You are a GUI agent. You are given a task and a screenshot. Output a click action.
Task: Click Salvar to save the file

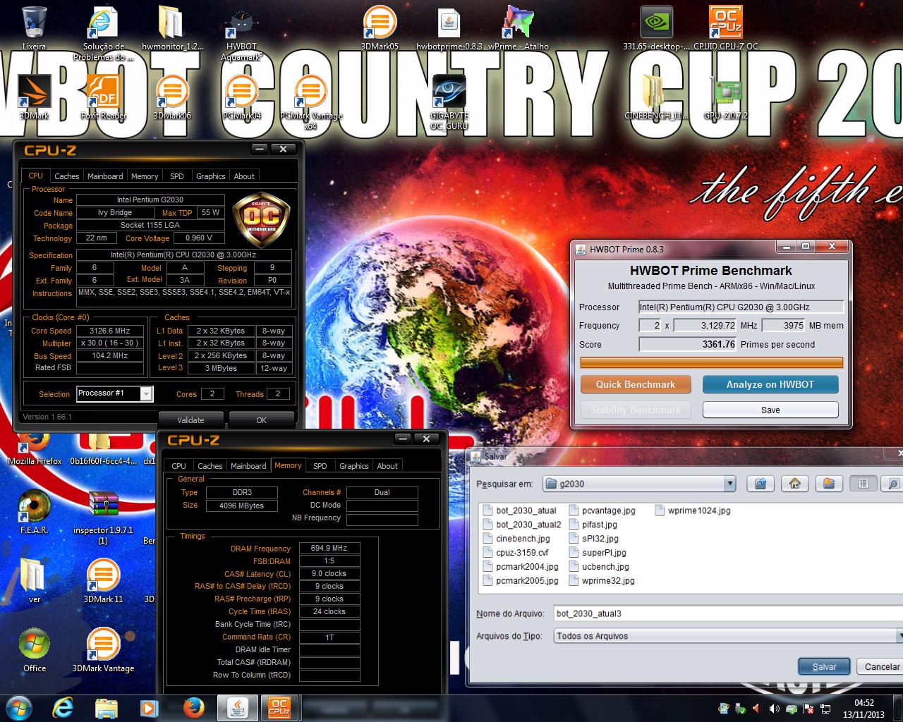point(824,666)
